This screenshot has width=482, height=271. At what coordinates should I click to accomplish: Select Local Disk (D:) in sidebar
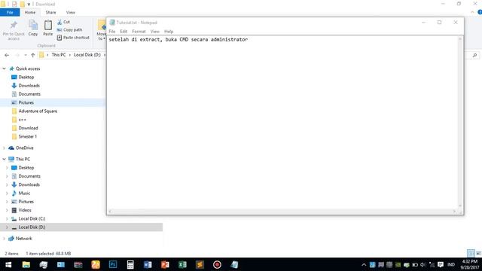(x=32, y=227)
